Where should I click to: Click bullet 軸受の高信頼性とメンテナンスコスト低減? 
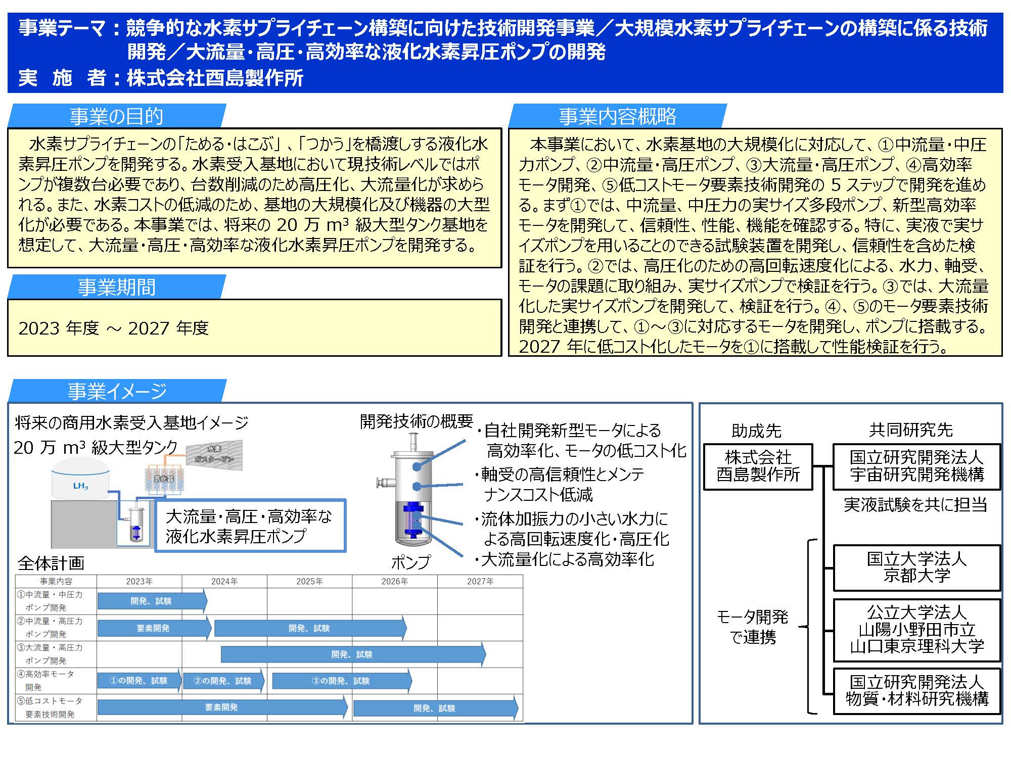[x=559, y=484]
